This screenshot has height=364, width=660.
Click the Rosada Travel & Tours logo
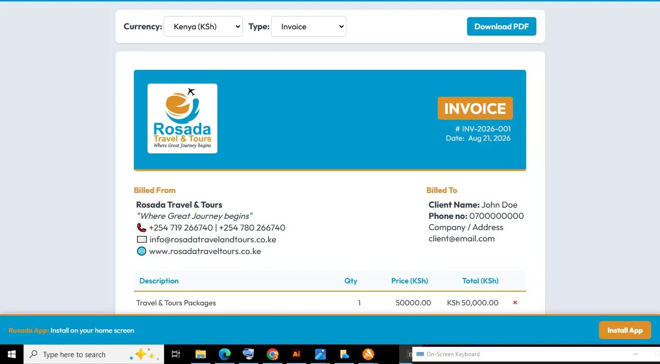click(182, 118)
